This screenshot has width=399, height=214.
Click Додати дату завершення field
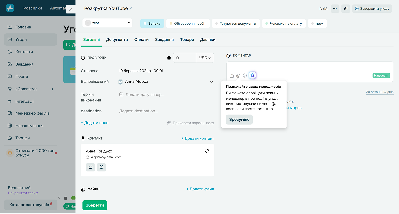coord(145,95)
